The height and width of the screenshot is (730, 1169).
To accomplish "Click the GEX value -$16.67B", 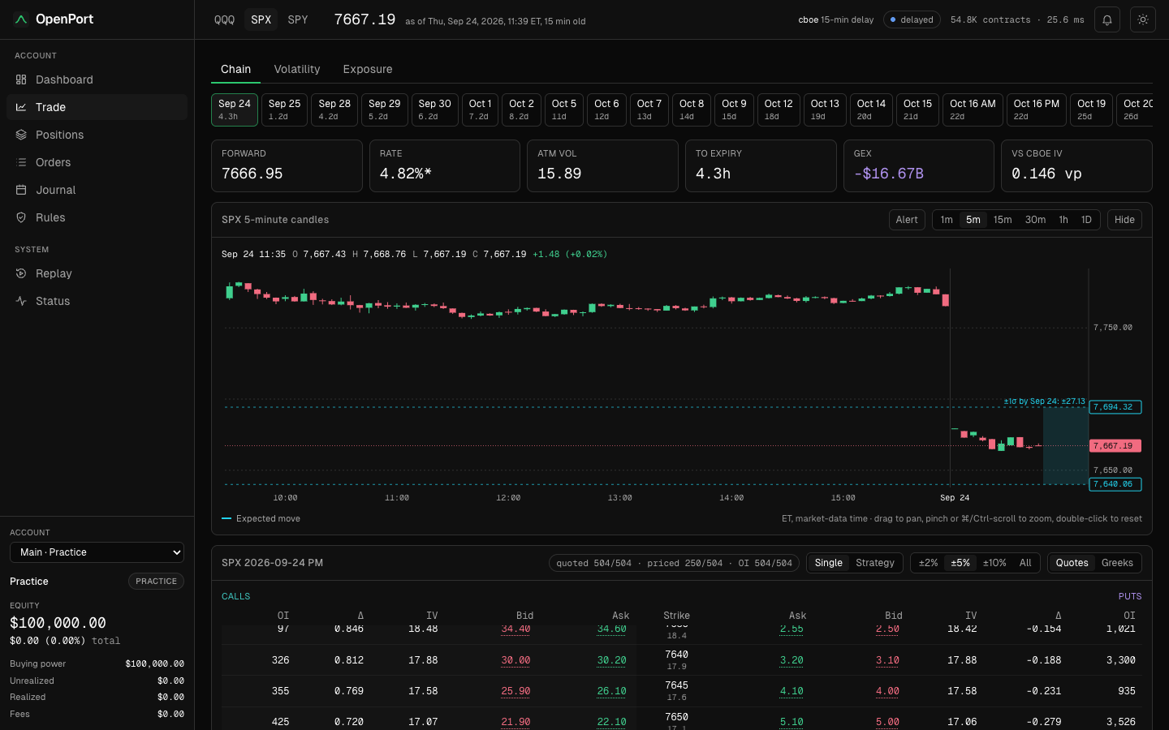I will point(888,174).
